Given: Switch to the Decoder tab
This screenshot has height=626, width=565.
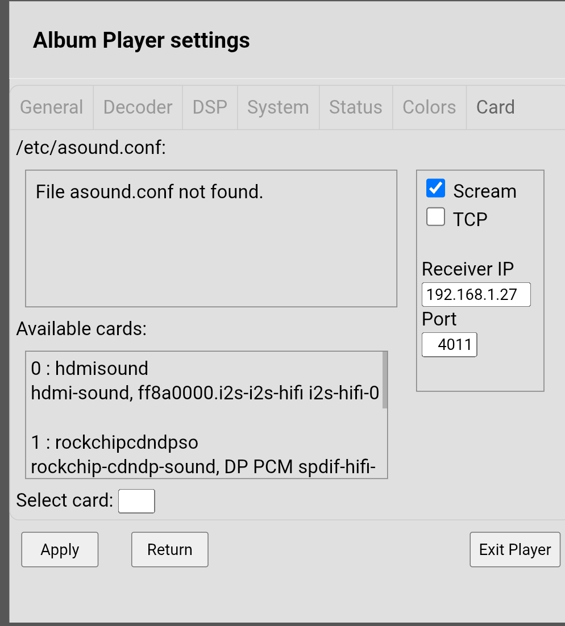Looking at the screenshot, I should pos(138,107).
